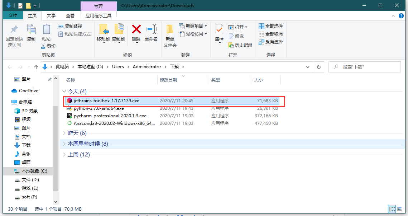The image size is (408, 216).
Task: Click Invert selection (反向选择)
Action: pos(271,42)
